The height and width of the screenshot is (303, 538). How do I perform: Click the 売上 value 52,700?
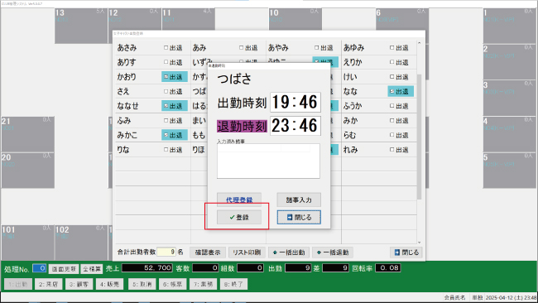coord(147,268)
